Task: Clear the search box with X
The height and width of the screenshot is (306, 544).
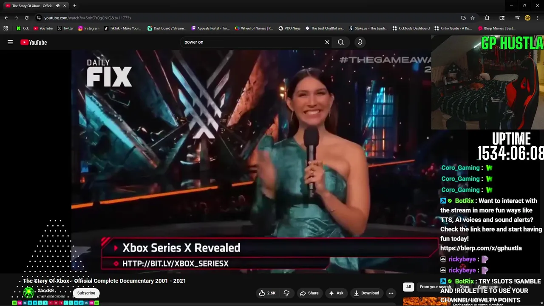Action: (x=327, y=42)
